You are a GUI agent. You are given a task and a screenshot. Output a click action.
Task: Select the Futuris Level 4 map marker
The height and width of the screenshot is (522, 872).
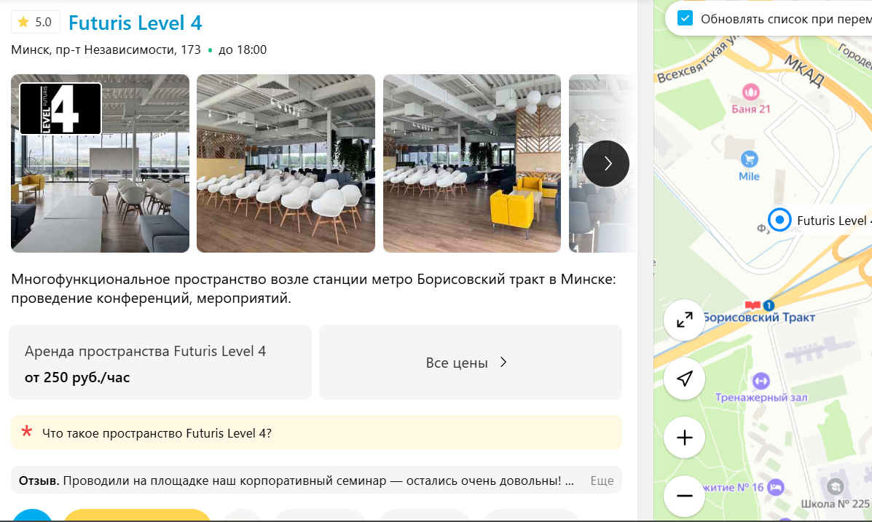[x=779, y=220]
